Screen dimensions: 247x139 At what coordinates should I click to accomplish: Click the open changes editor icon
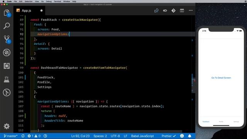pos(156,10)
